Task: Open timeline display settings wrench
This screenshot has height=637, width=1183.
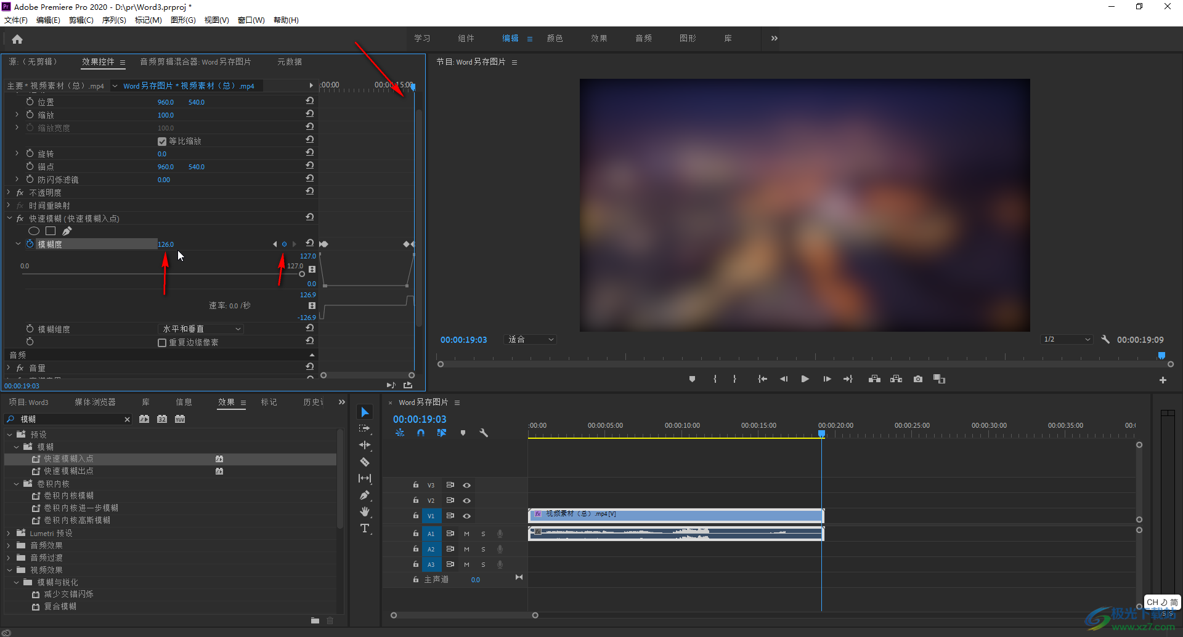Action: pos(484,433)
